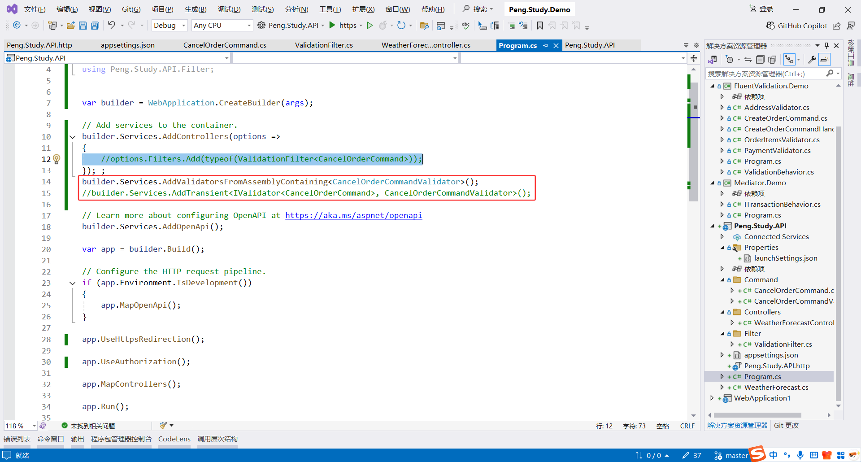861x462 pixels.
Task: Save the current file with the Save icon
Action: [x=83, y=26]
